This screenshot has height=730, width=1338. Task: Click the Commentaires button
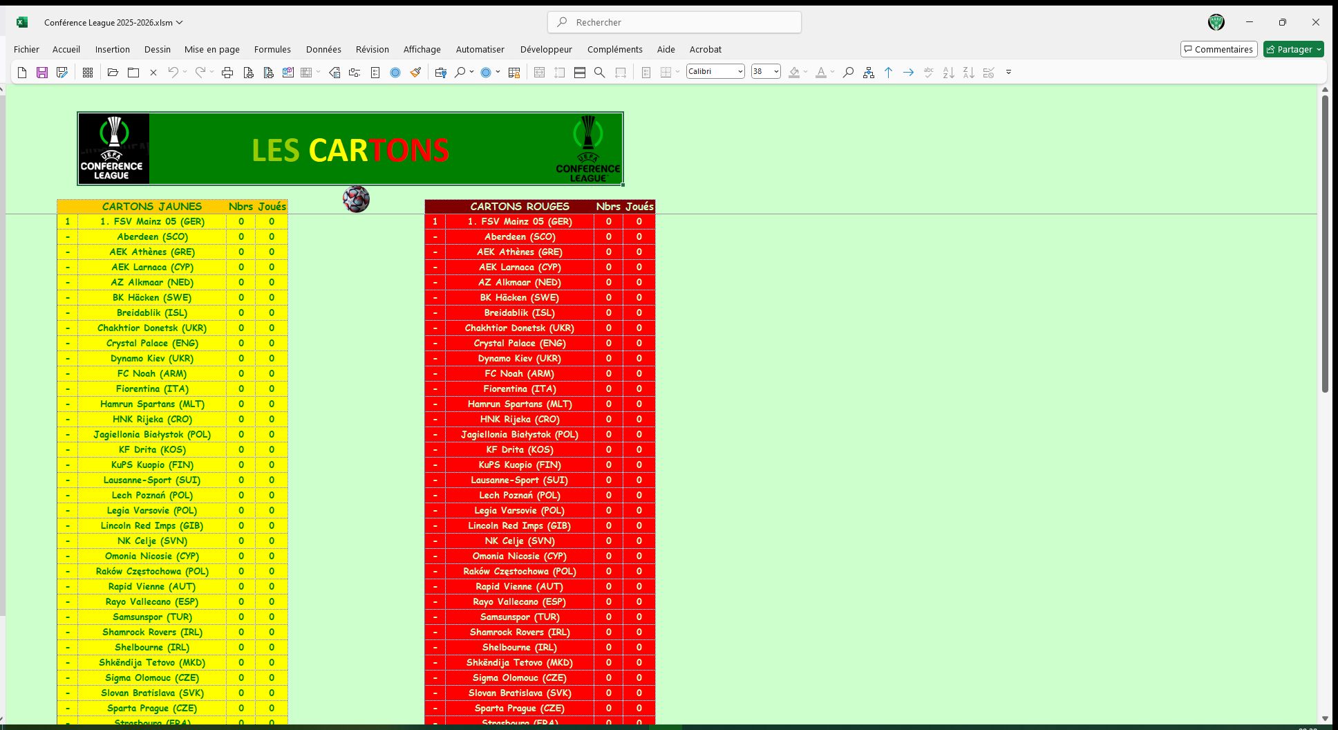tap(1218, 49)
